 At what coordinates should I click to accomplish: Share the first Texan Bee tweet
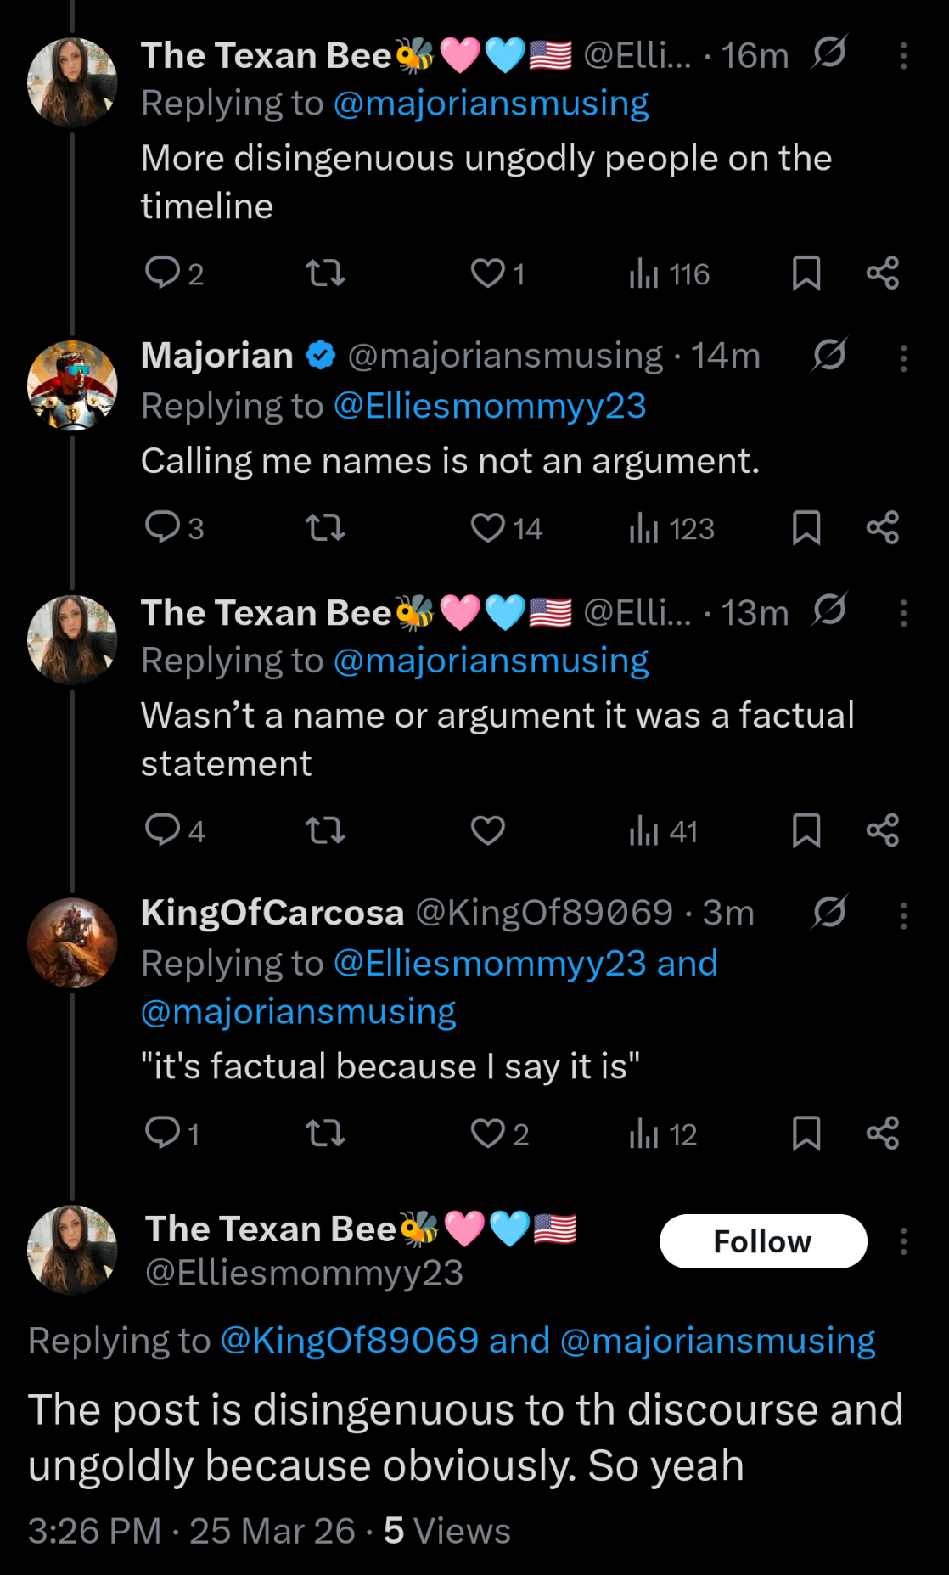click(x=883, y=273)
